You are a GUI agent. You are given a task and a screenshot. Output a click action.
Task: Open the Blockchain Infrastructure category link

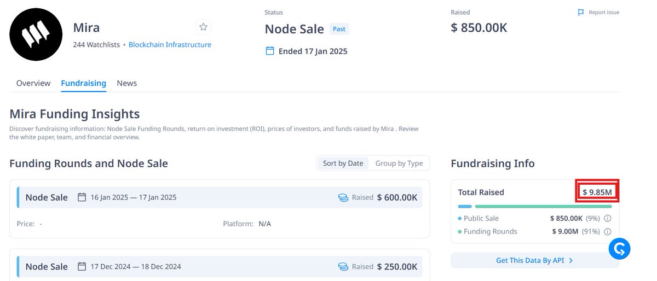[170, 45]
